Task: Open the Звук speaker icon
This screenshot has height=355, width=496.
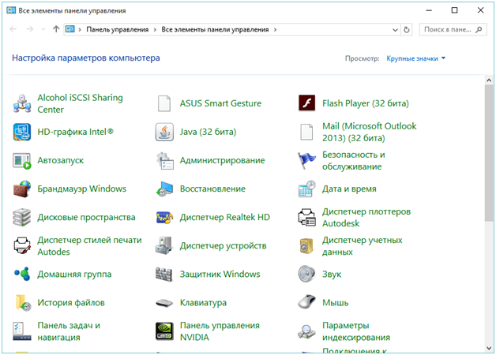Action: 306,274
